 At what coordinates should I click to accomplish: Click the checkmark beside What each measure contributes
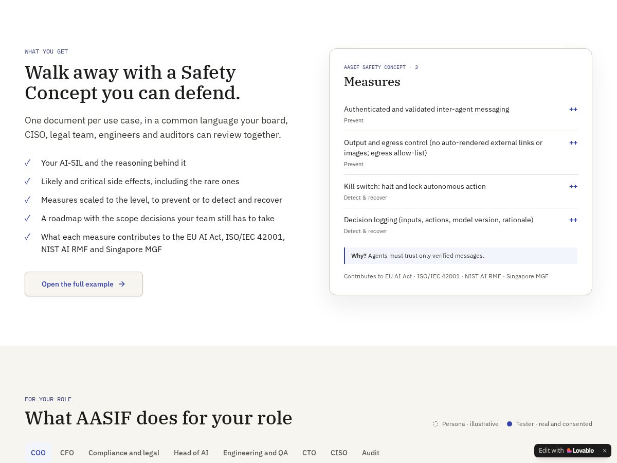point(28,237)
